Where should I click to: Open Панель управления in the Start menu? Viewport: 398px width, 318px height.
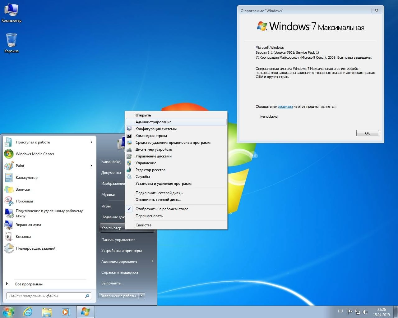click(x=118, y=240)
